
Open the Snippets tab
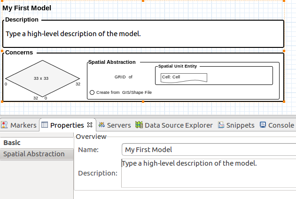(236, 125)
